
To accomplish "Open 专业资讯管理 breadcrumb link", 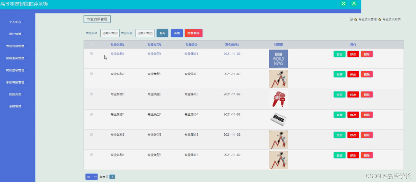I will [x=368, y=19].
